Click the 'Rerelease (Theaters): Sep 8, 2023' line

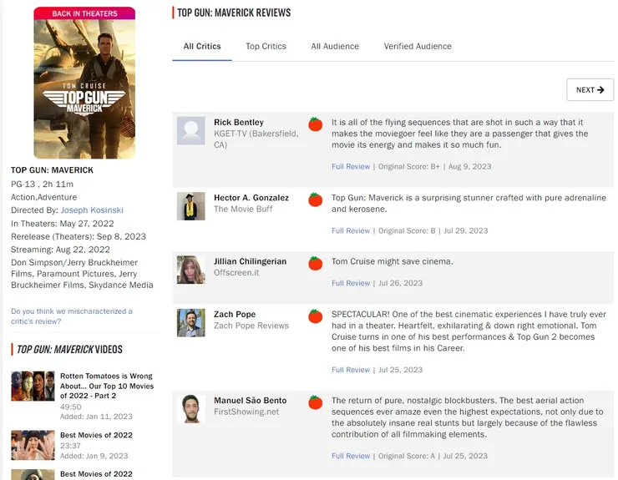79,236
